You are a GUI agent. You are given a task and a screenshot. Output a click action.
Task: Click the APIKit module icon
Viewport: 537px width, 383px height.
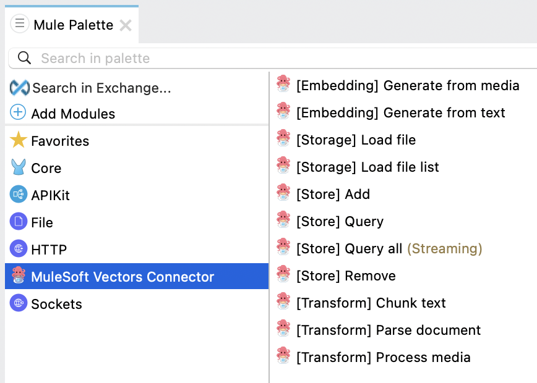coord(19,194)
